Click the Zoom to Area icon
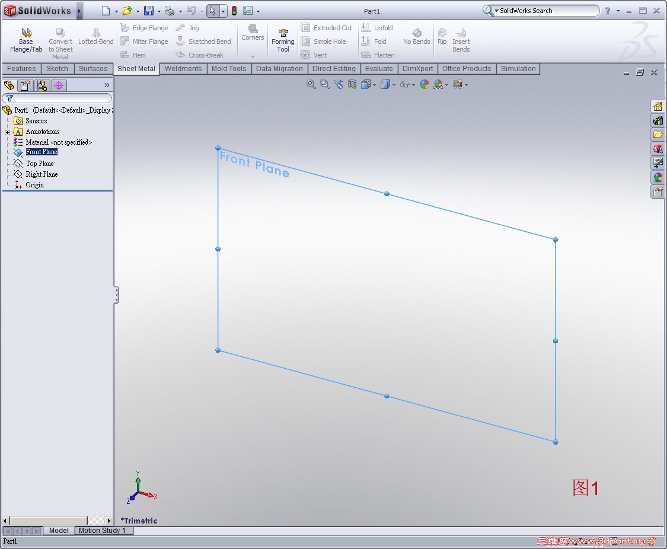667x549 pixels. point(324,84)
